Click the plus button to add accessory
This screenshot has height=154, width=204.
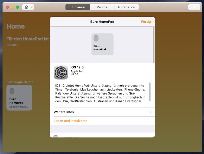194,7
